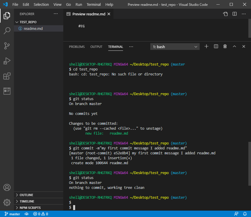Open the Source Control view
Viewport: 251px width, 217px height.
pyautogui.click(x=7, y=46)
